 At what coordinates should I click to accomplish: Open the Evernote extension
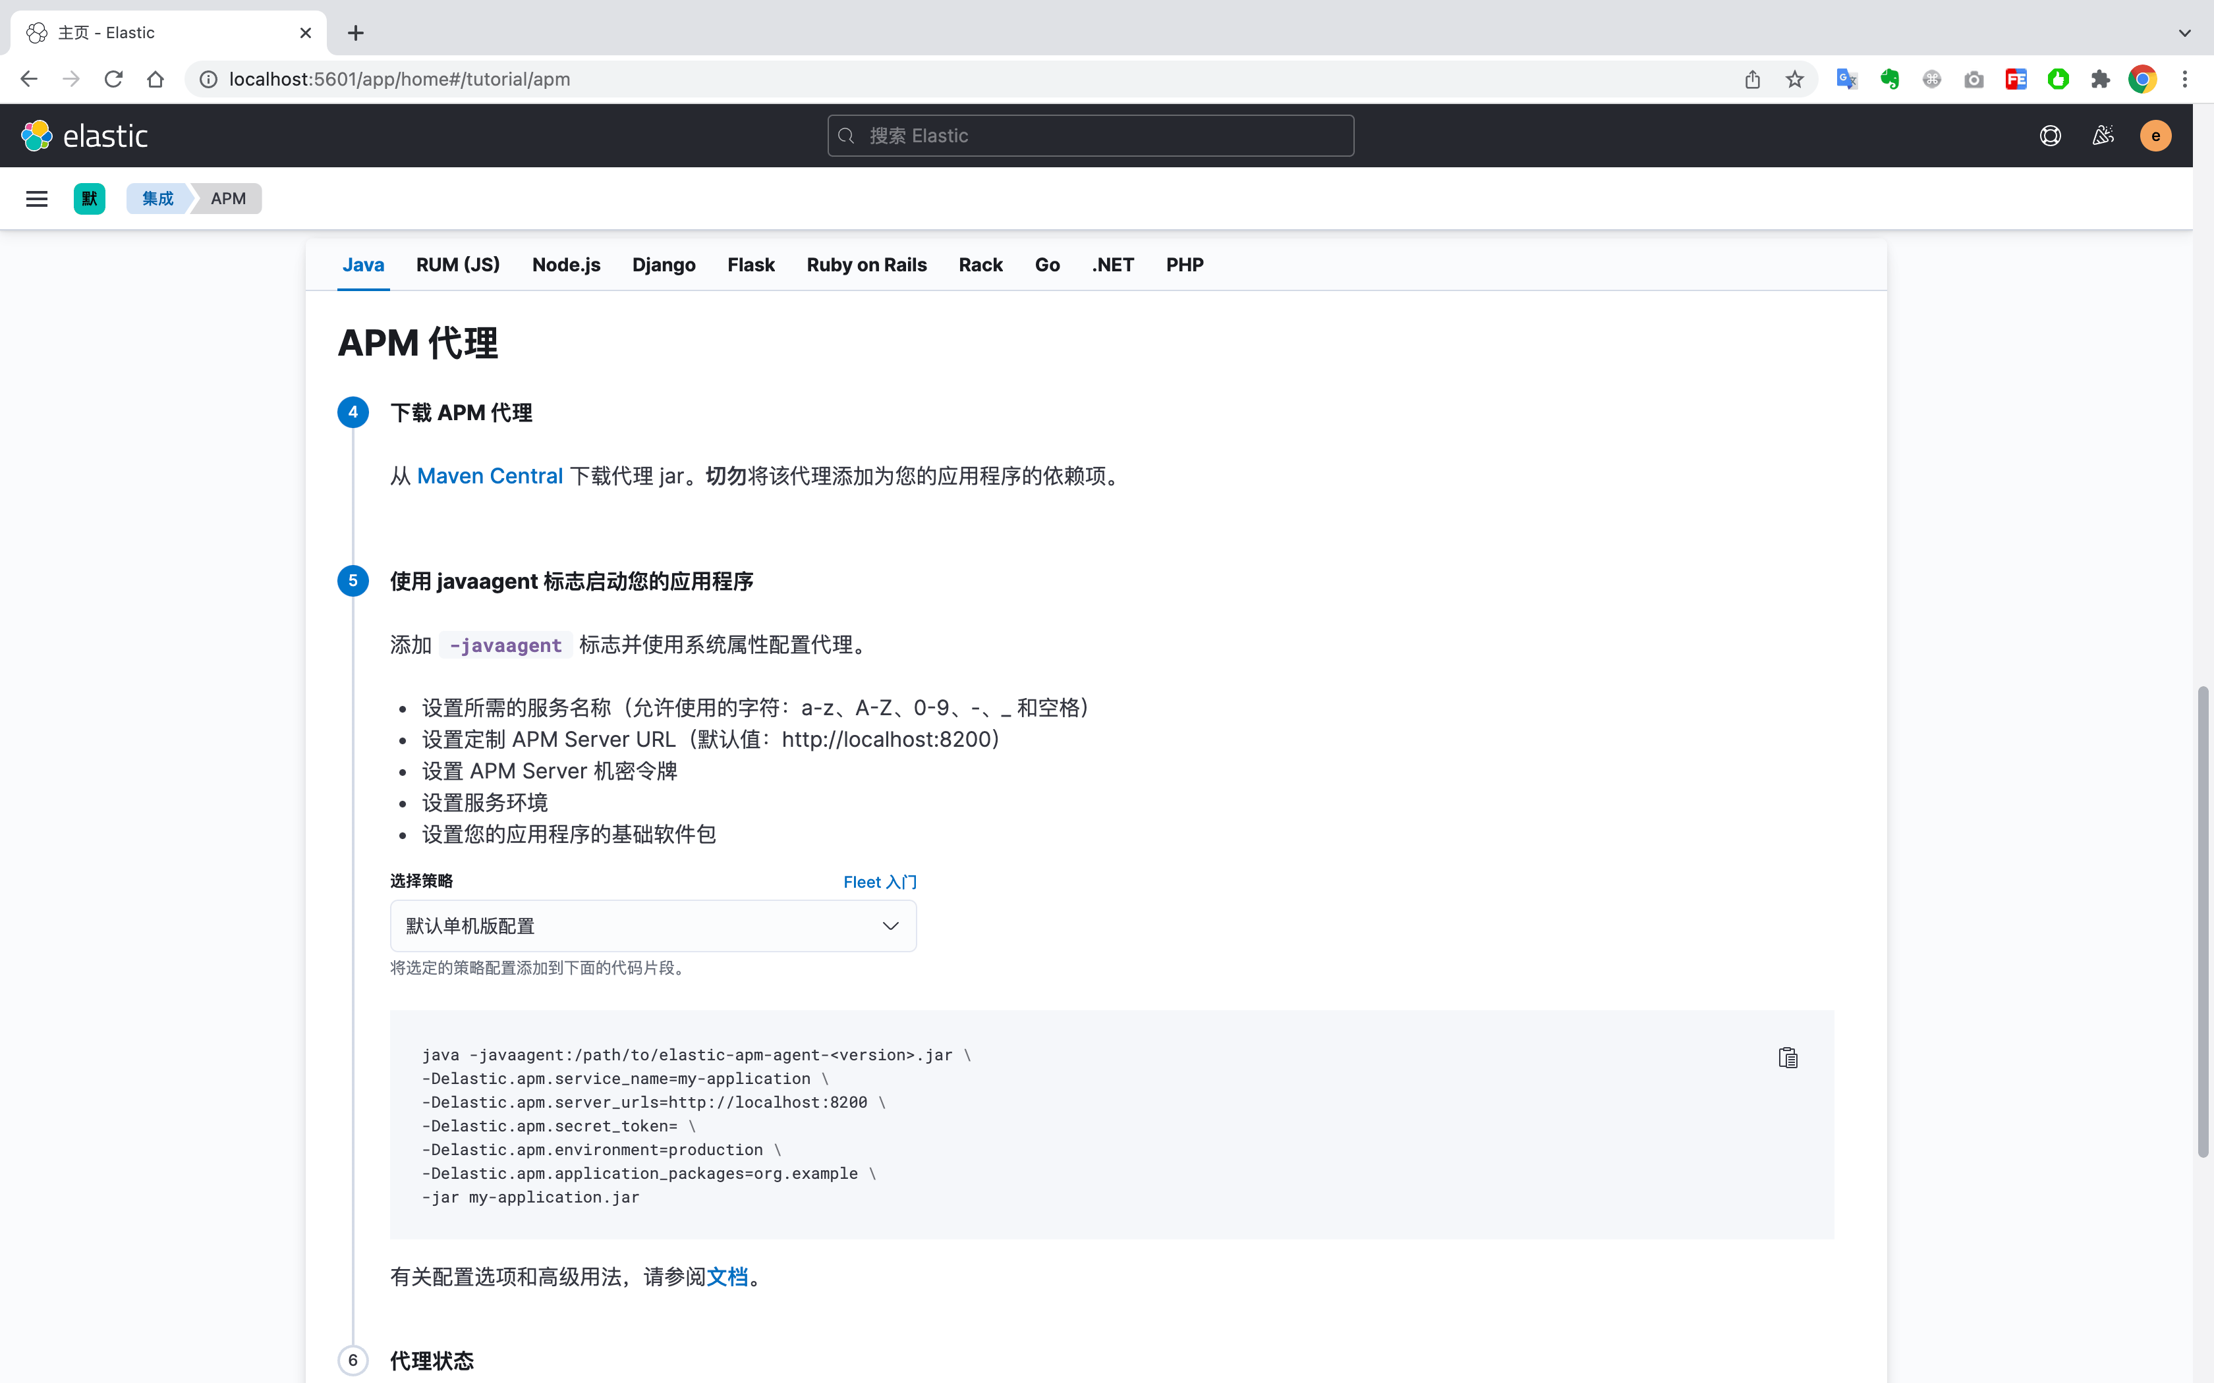coord(1889,80)
